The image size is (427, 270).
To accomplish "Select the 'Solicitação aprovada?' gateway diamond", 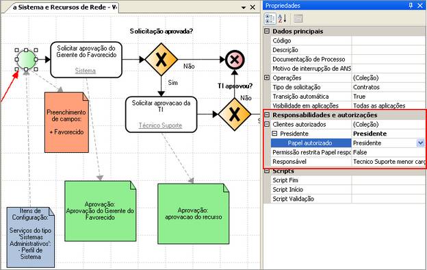I will pyautogui.click(x=161, y=60).
